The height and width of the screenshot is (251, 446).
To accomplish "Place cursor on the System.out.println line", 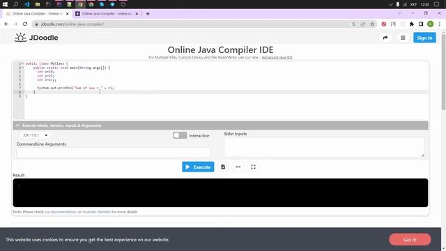I will pos(75,89).
